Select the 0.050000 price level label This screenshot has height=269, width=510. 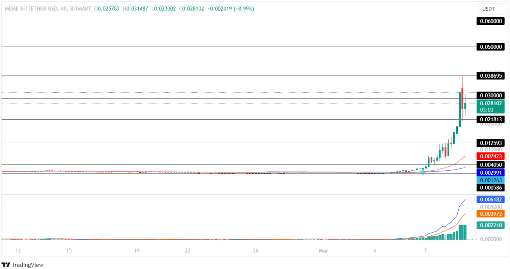tap(491, 47)
